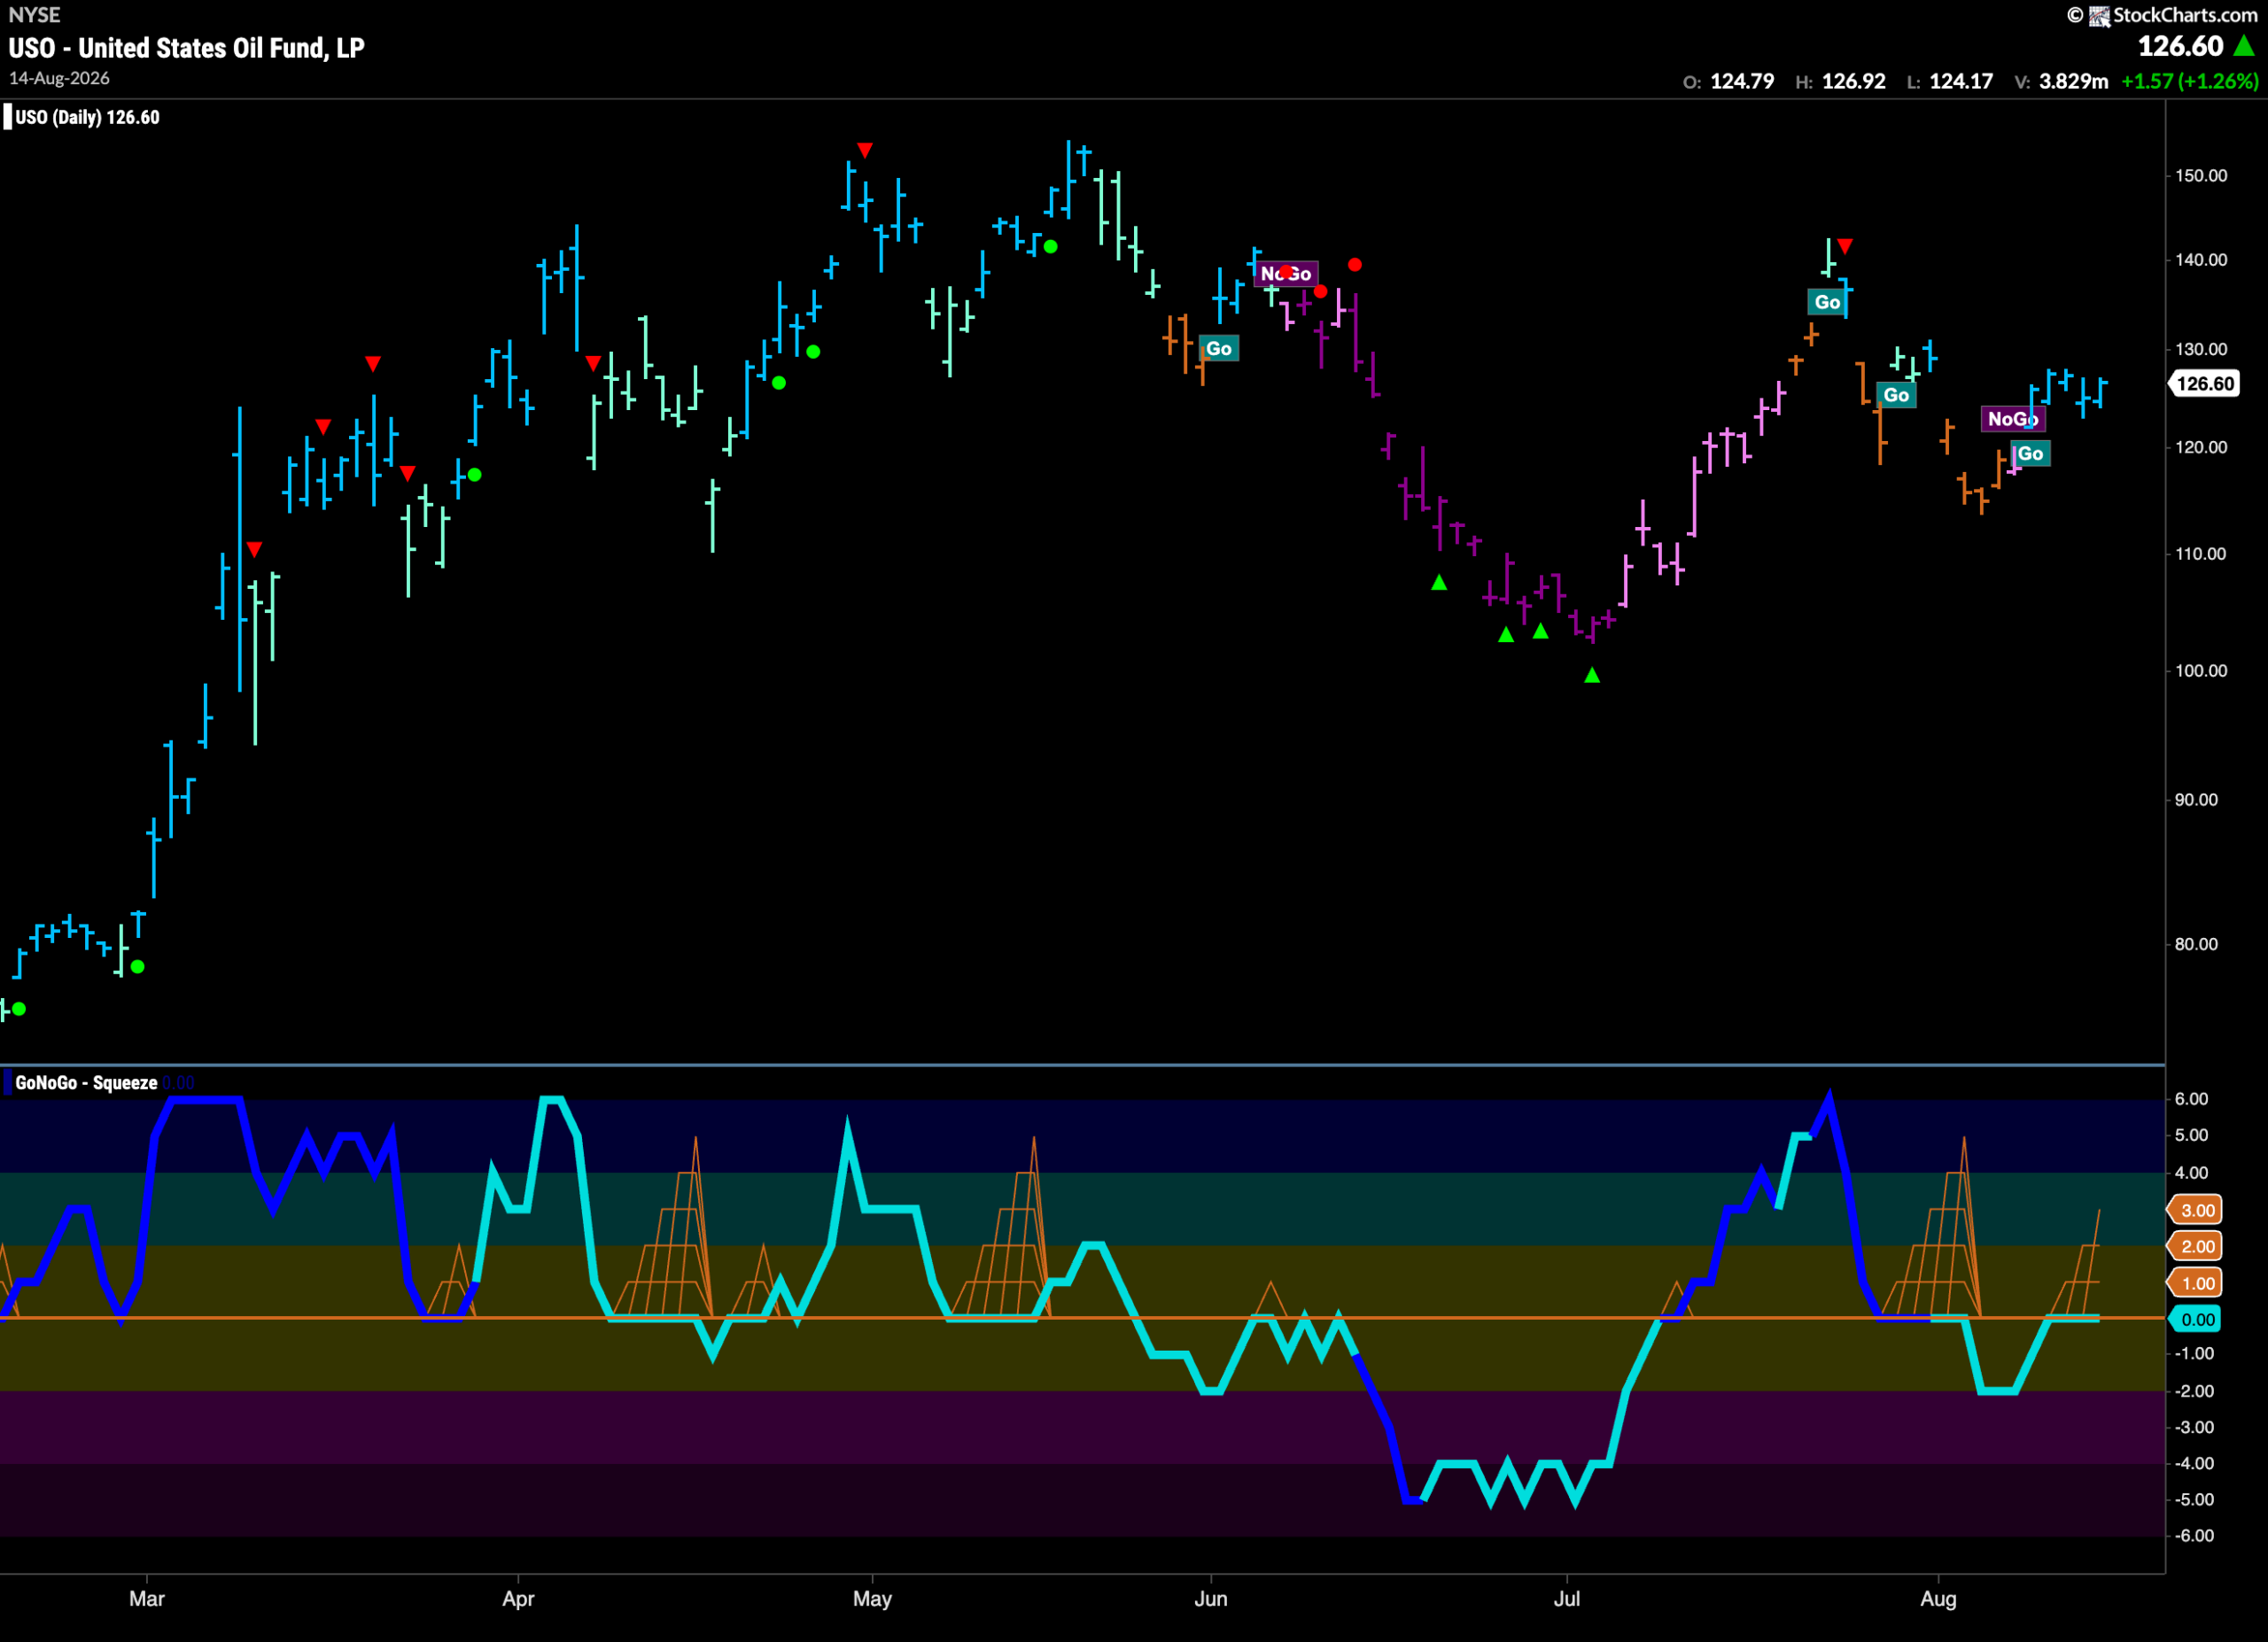2268x1642 pixels.
Task: Click the 126.60 current price tag
Action: click(2204, 383)
